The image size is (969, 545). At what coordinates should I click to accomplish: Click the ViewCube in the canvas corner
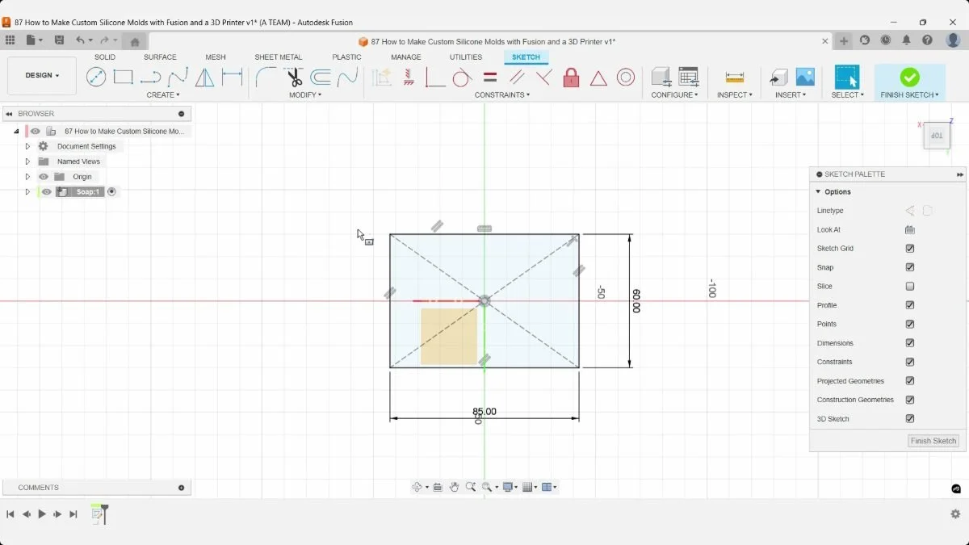tap(937, 136)
